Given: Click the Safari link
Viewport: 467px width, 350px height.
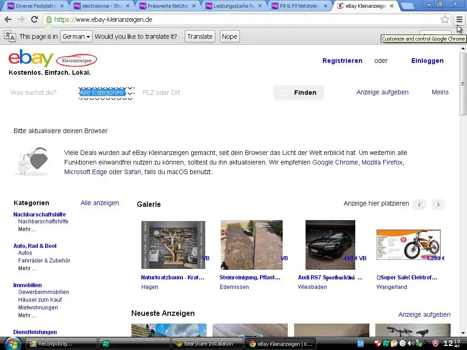Looking at the screenshot, I should (x=132, y=172).
